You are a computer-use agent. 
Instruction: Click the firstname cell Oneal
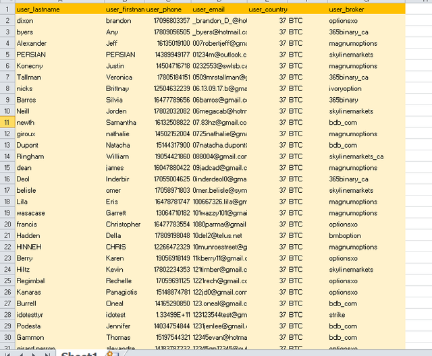point(124,303)
